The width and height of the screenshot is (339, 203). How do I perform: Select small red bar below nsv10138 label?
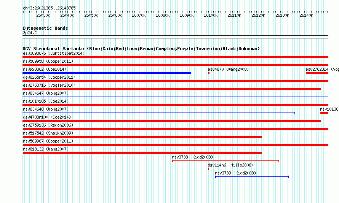click(324, 113)
